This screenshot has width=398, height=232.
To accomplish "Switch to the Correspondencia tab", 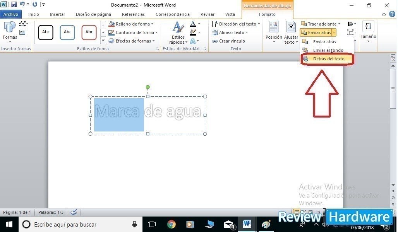I will click(173, 14).
